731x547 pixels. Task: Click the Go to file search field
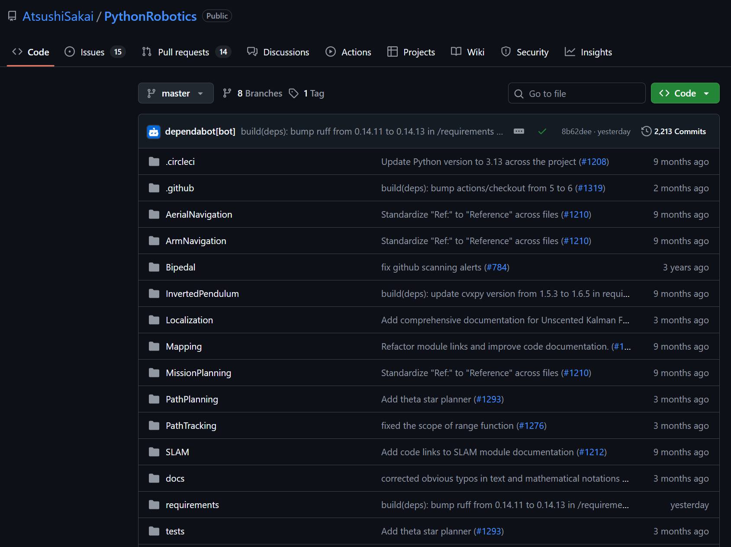click(576, 93)
